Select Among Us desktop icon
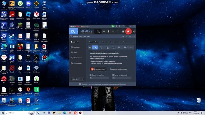 (20, 48)
